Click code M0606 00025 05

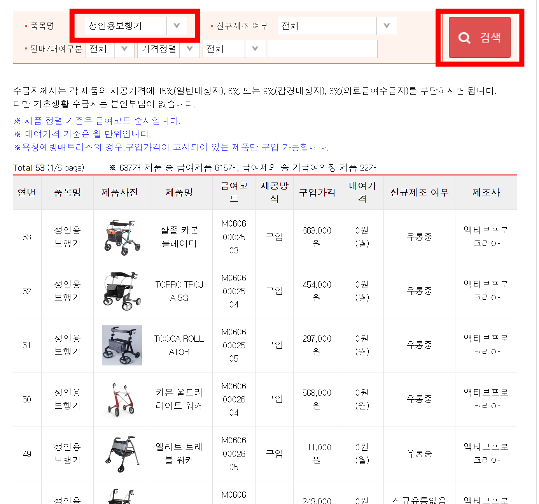[x=234, y=345]
